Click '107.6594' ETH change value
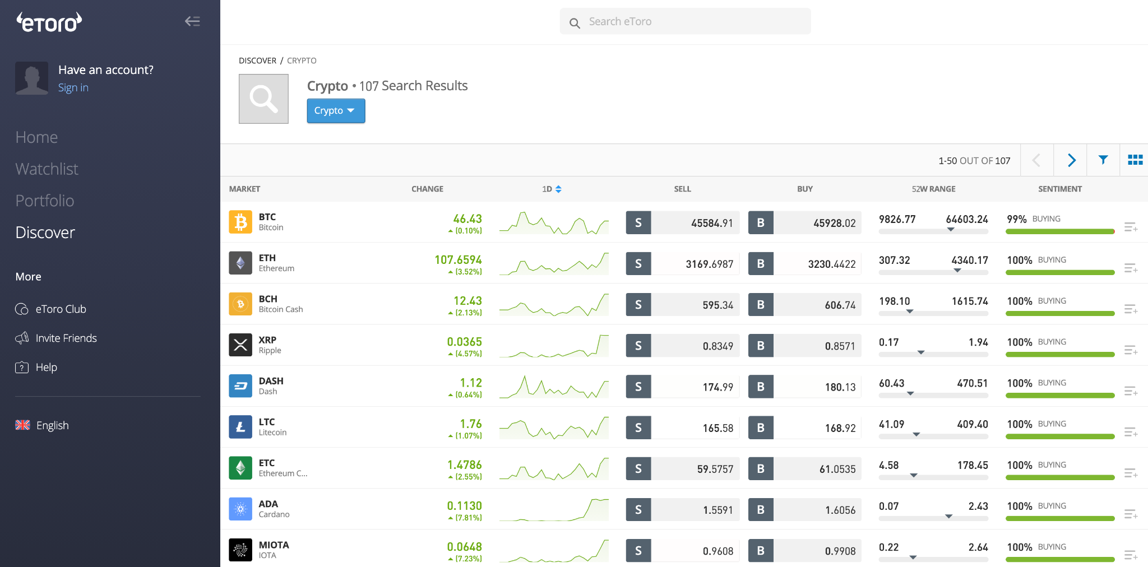This screenshot has width=1148, height=567. click(458, 259)
